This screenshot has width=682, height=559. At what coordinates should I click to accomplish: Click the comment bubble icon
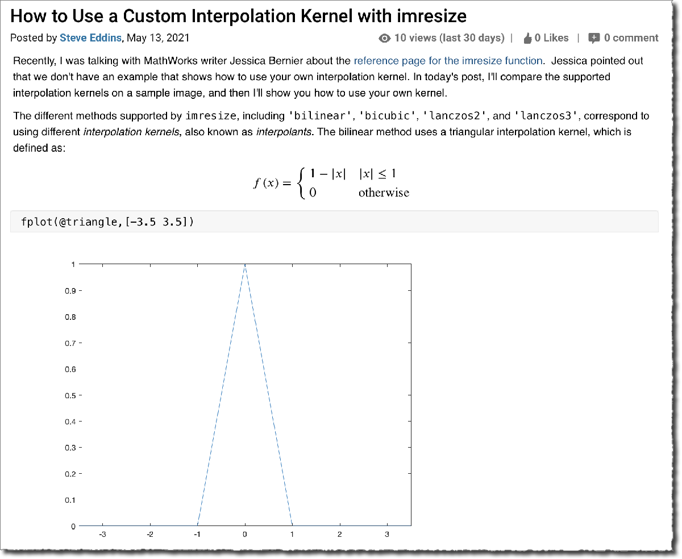[594, 39]
